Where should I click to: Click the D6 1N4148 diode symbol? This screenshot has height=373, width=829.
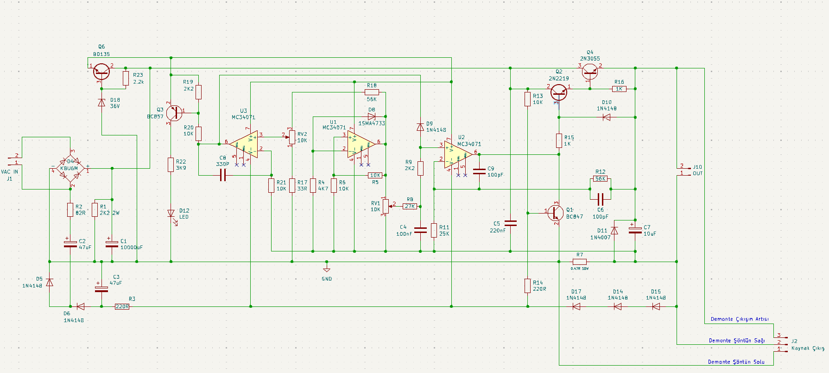tap(81, 306)
